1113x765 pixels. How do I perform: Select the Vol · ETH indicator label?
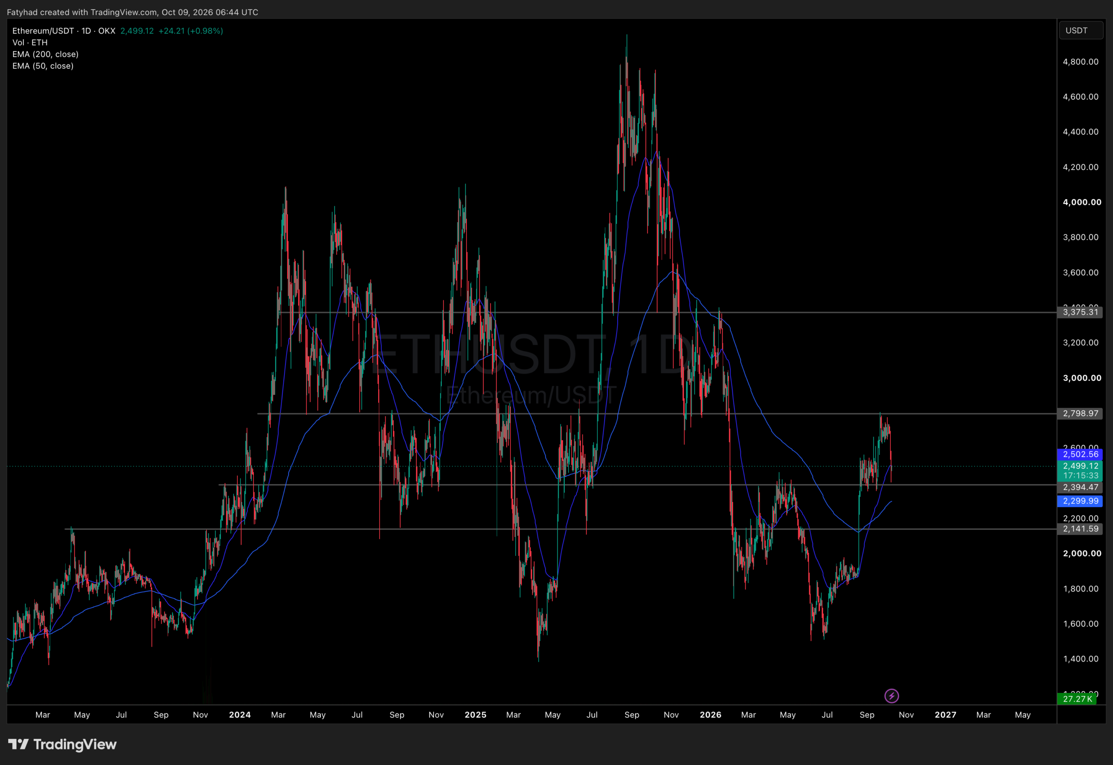point(30,43)
